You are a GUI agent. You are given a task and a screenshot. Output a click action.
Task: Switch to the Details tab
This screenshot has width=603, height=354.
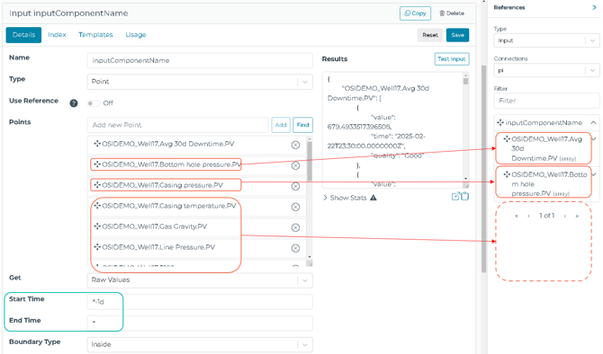(x=23, y=34)
